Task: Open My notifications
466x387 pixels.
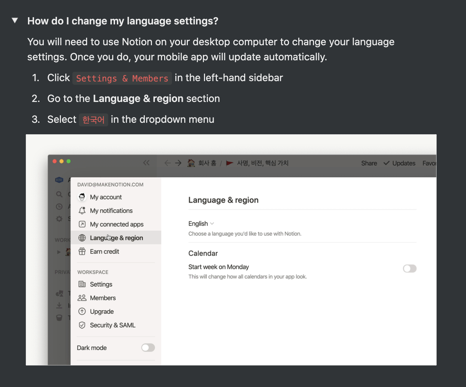Action: (116, 211)
